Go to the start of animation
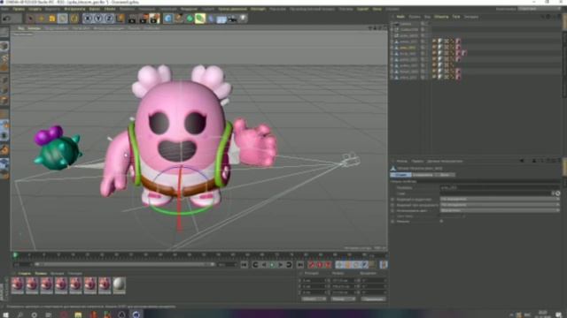Screen dimensions: 567x318 click(245, 265)
